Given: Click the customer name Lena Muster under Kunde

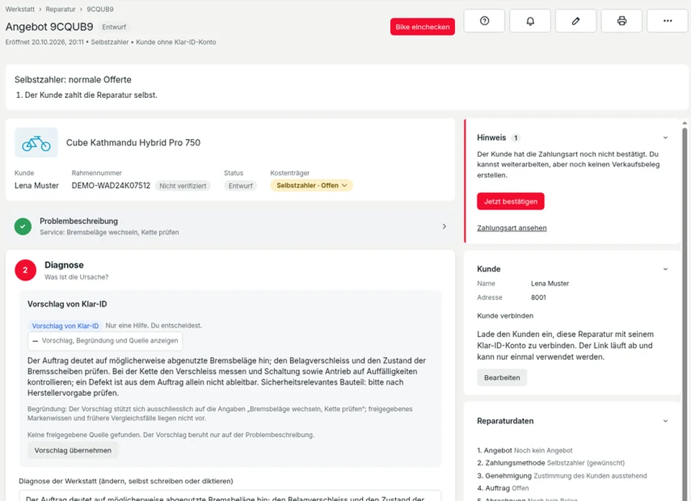Looking at the screenshot, I should [x=37, y=186].
